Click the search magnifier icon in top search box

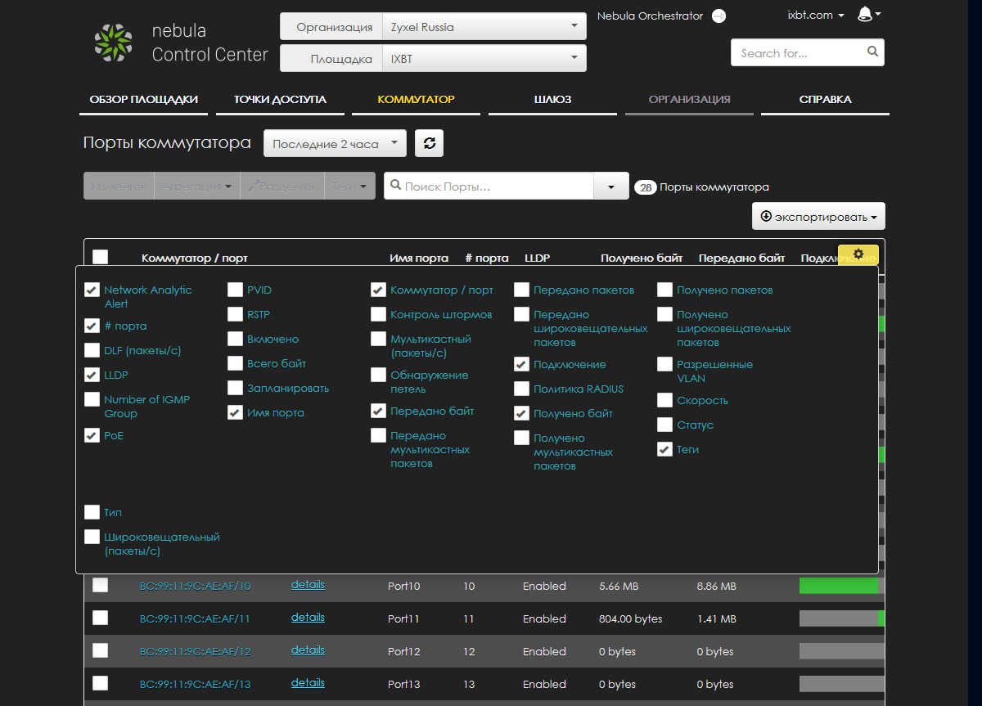(x=872, y=52)
